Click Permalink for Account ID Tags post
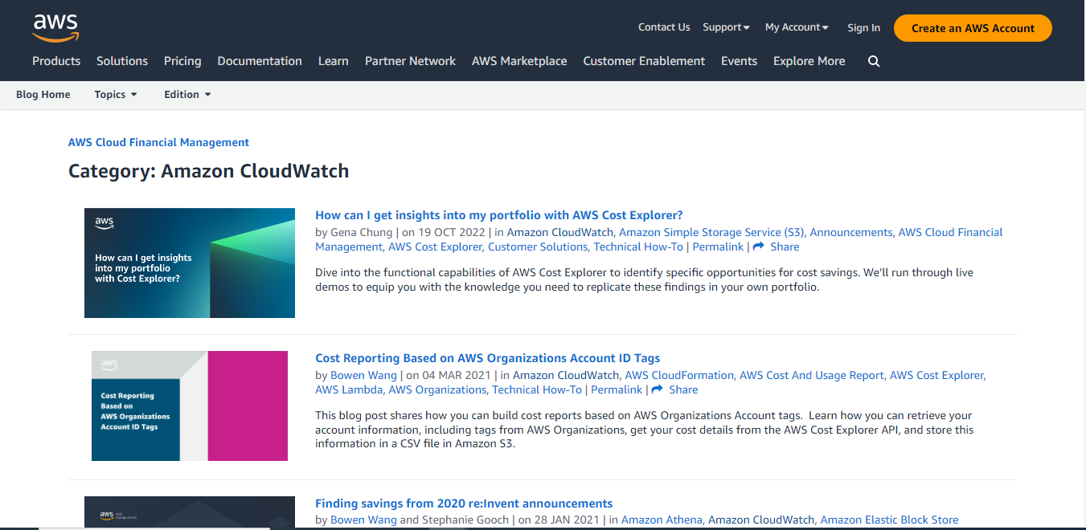1086x530 pixels. (617, 389)
